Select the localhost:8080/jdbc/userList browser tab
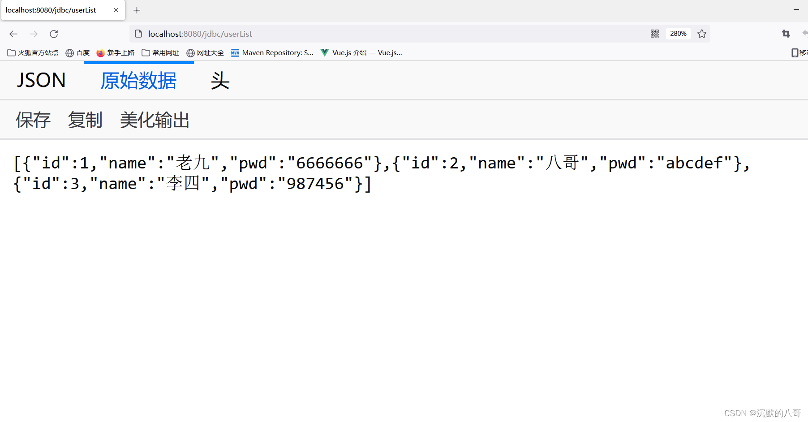 coord(58,10)
